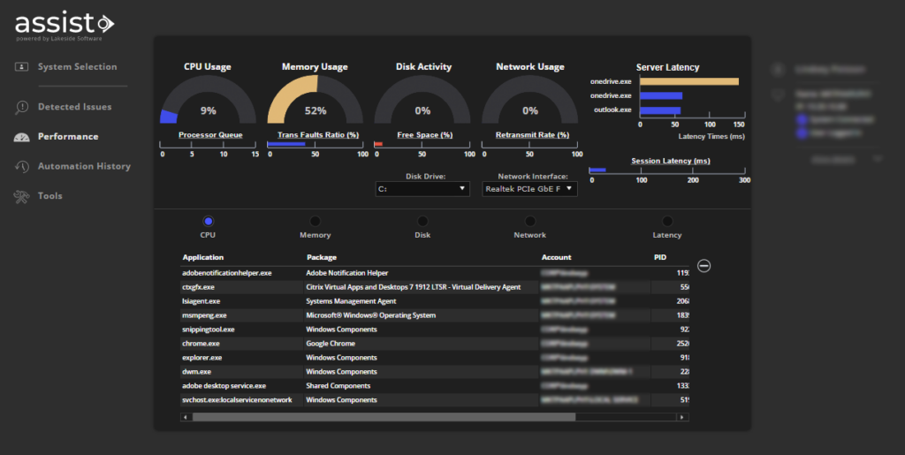Click the Memory Usage gauge
905x455 pixels.
(316, 99)
